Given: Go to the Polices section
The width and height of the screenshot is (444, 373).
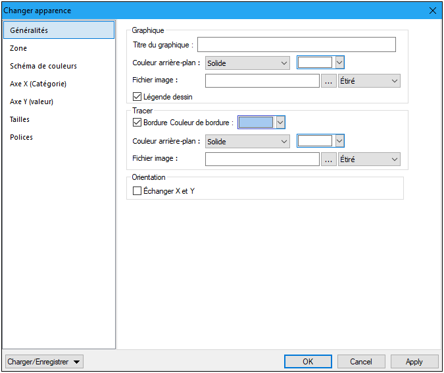Looking at the screenshot, I should coord(21,137).
